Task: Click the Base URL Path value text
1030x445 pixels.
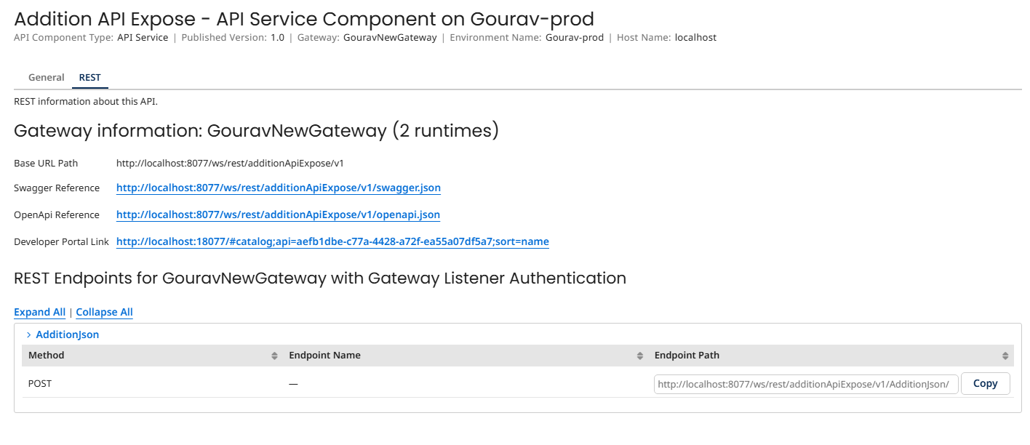Action: (230, 163)
